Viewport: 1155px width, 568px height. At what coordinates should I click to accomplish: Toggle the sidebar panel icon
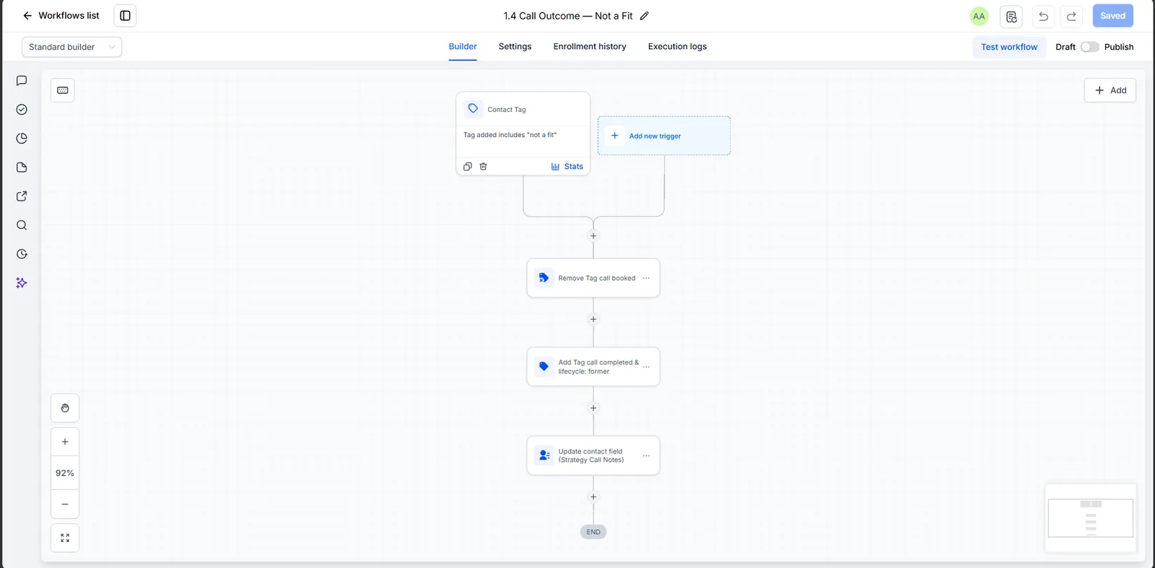(125, 16)
